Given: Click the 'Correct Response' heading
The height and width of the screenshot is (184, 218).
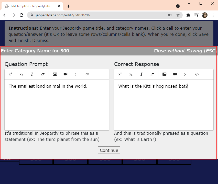Looking at the screenshot, I should coord(137,64).
